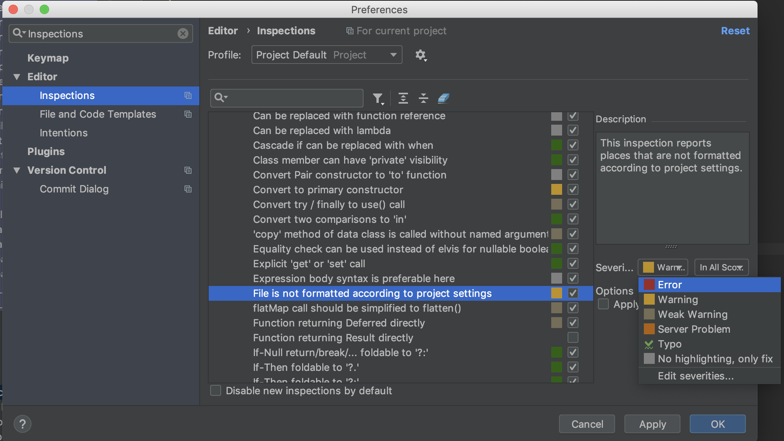Click green severity swatch for 'Convert two comparisons to in'
Viewport: 784px width, 441px height.
click(x=556, y=219)
